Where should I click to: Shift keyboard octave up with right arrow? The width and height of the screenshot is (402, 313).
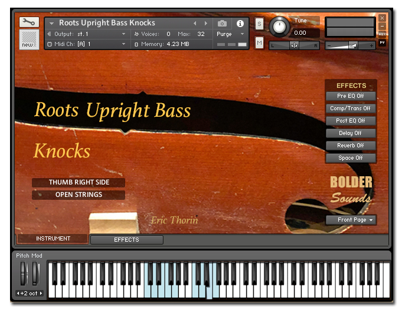(x=41, y=294)
